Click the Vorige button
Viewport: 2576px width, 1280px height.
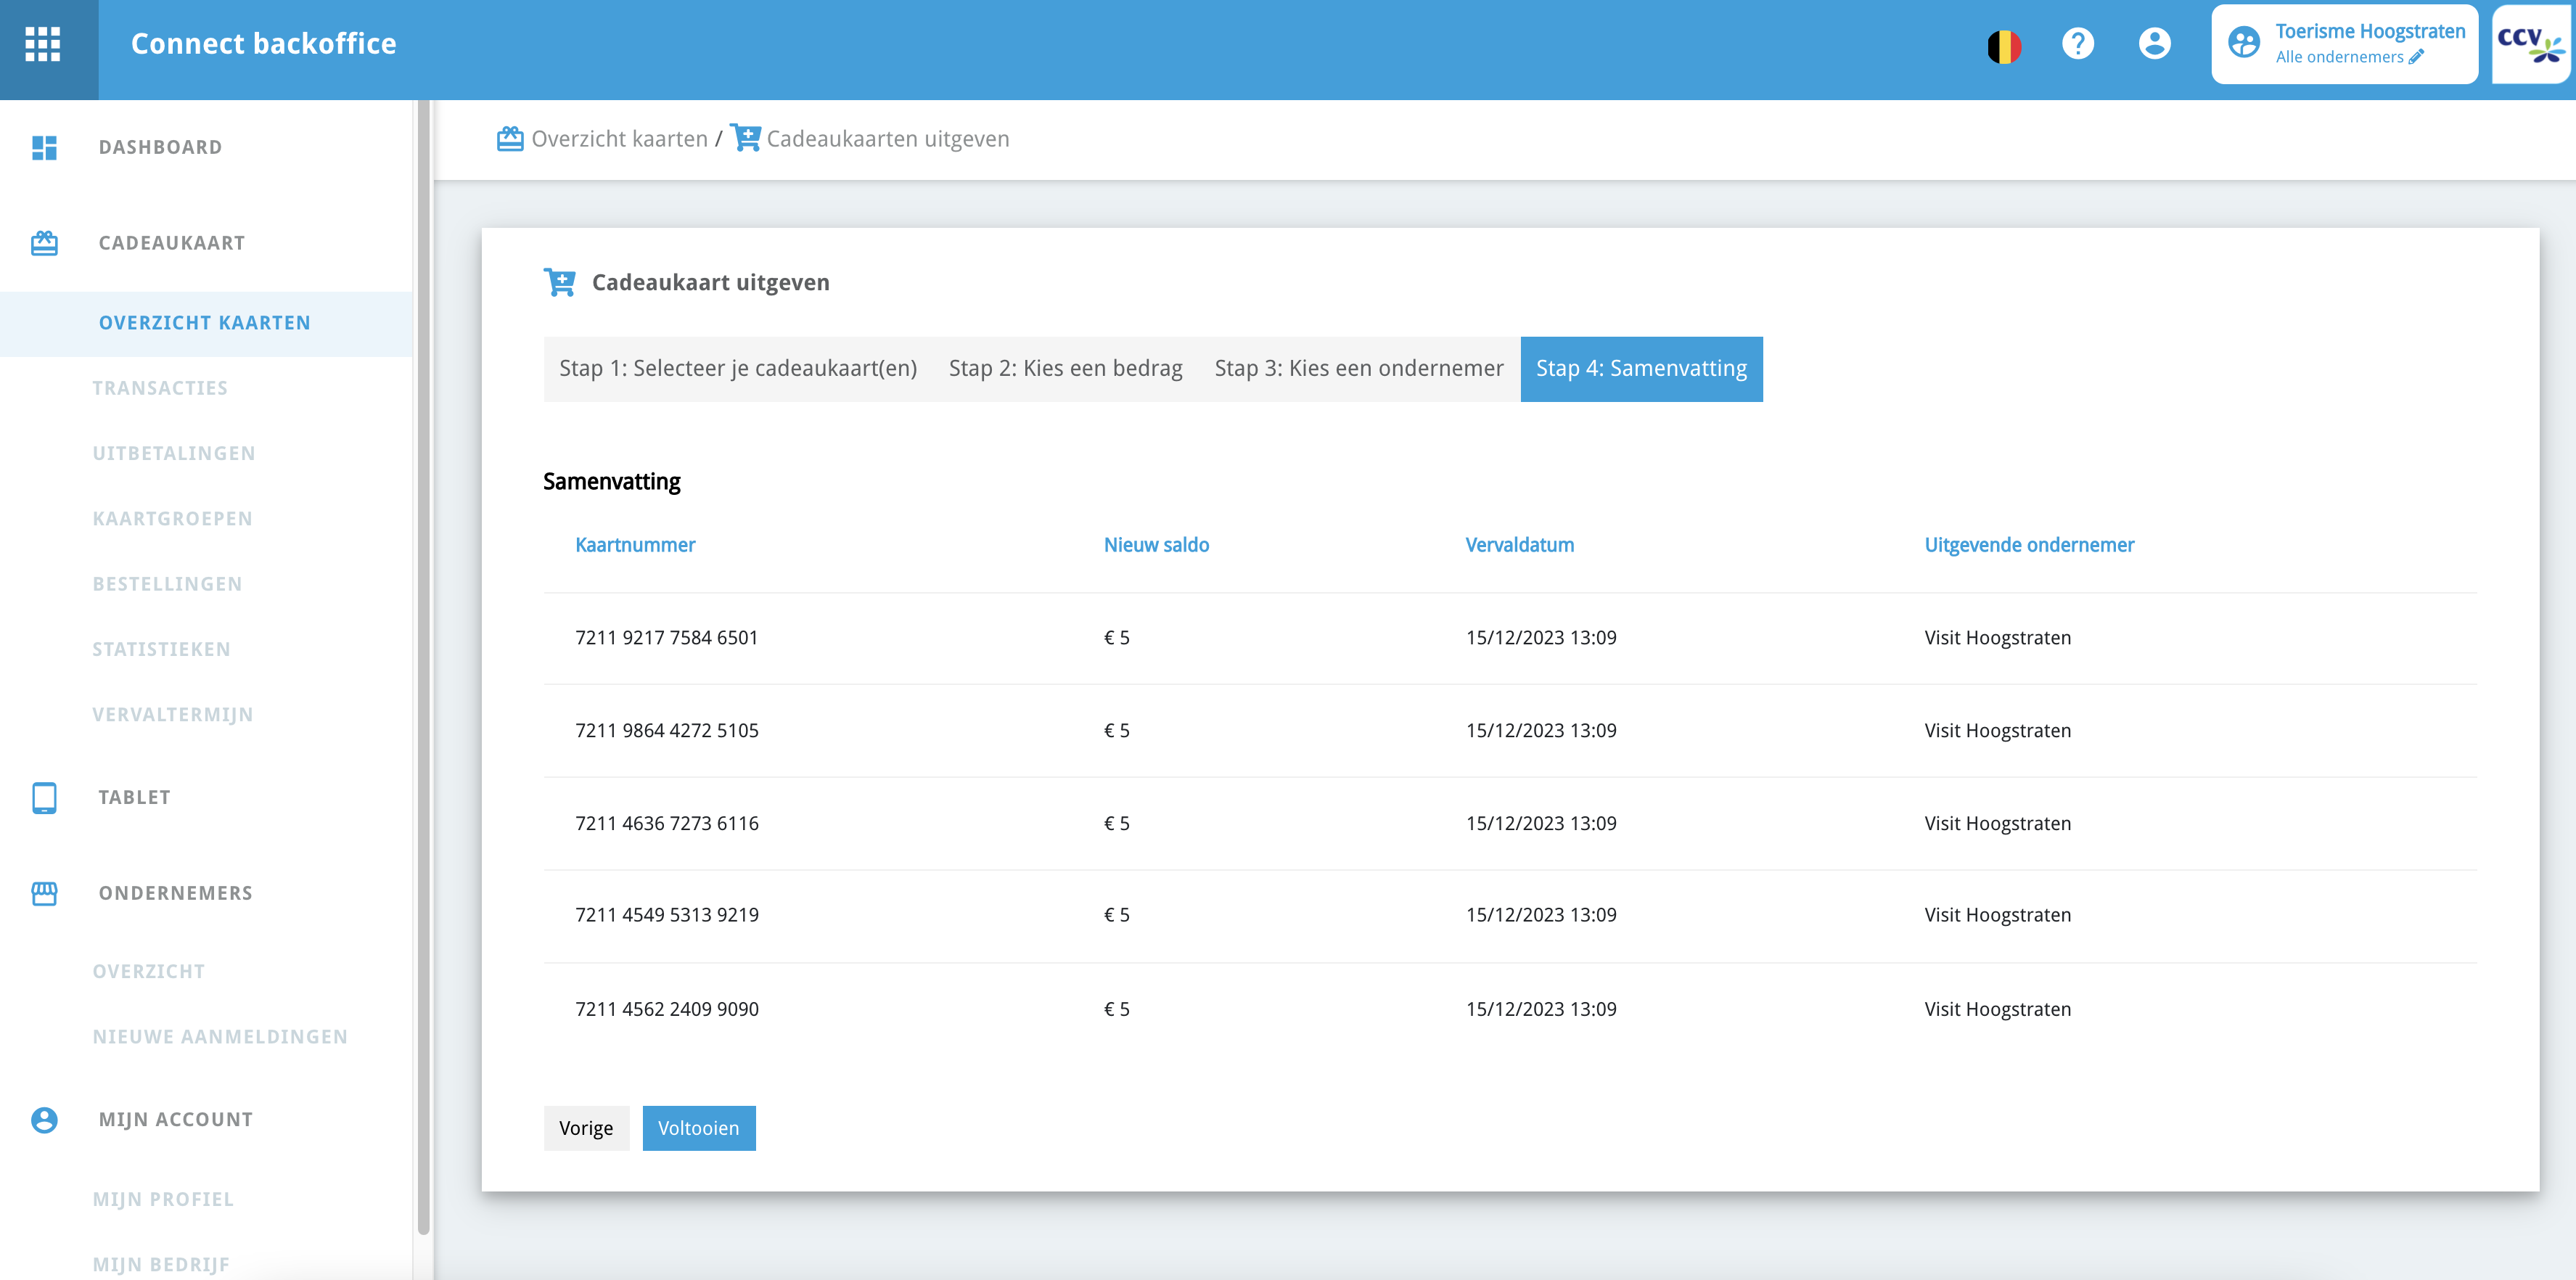tap(586, 1128)
